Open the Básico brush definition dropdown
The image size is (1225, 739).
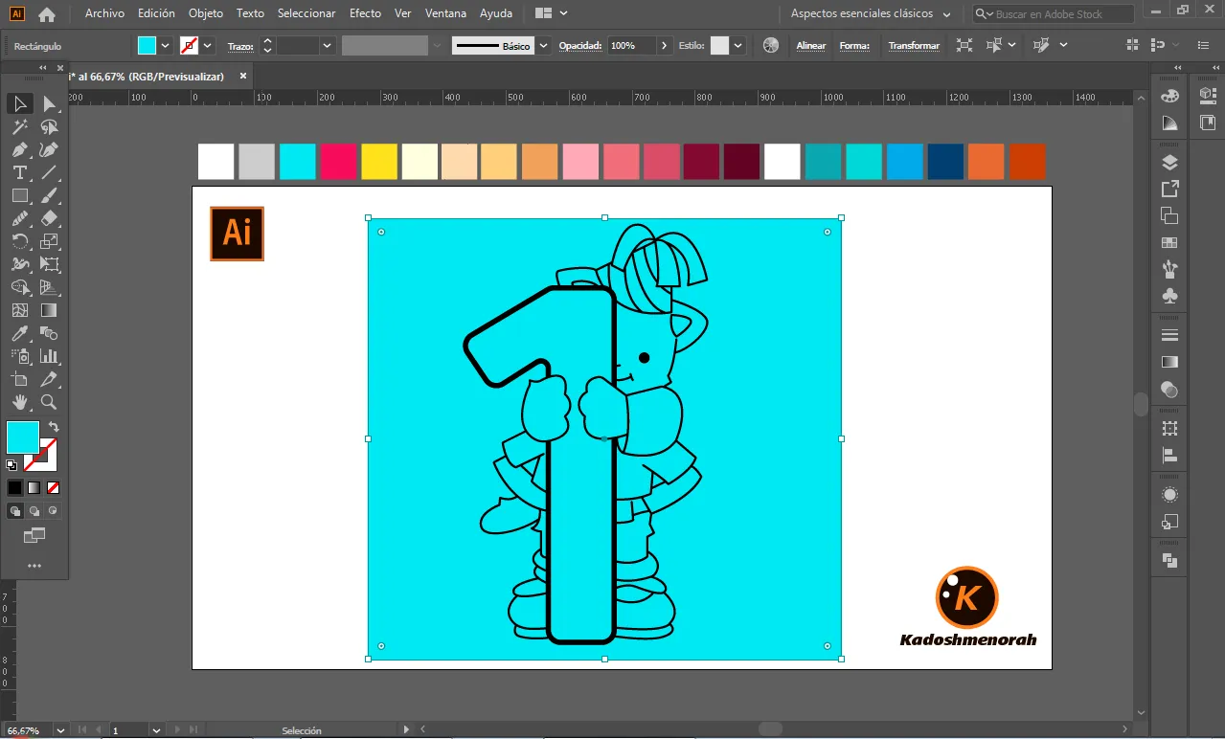(x=544, y=45)
